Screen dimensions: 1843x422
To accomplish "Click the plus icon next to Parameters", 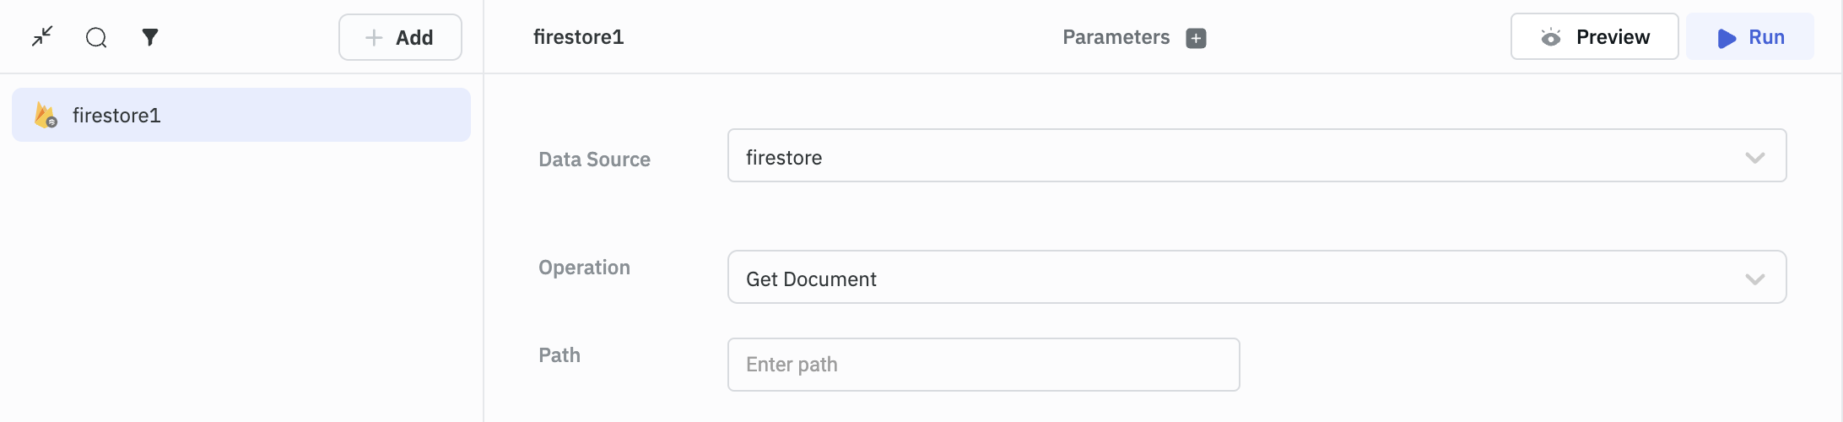I will click(x=1196, y=38).
